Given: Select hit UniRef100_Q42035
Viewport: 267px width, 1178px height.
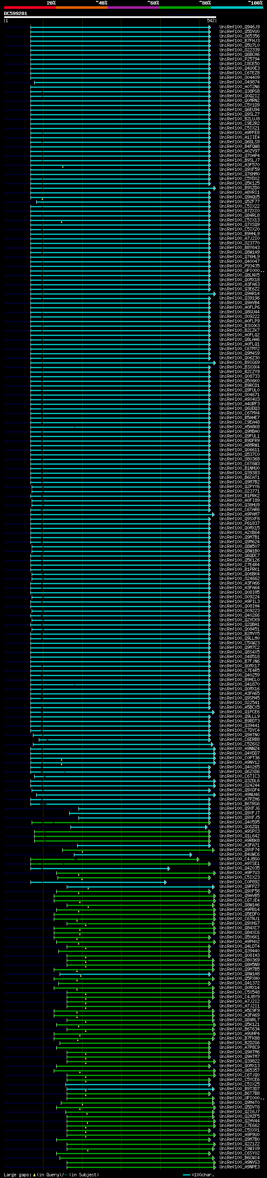Looking at the screenshot, I should tap(239, 868).
